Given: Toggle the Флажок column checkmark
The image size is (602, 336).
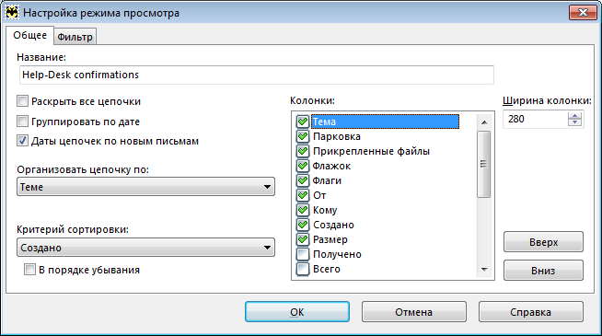Looking at the screenshot, I should (303, 166).
